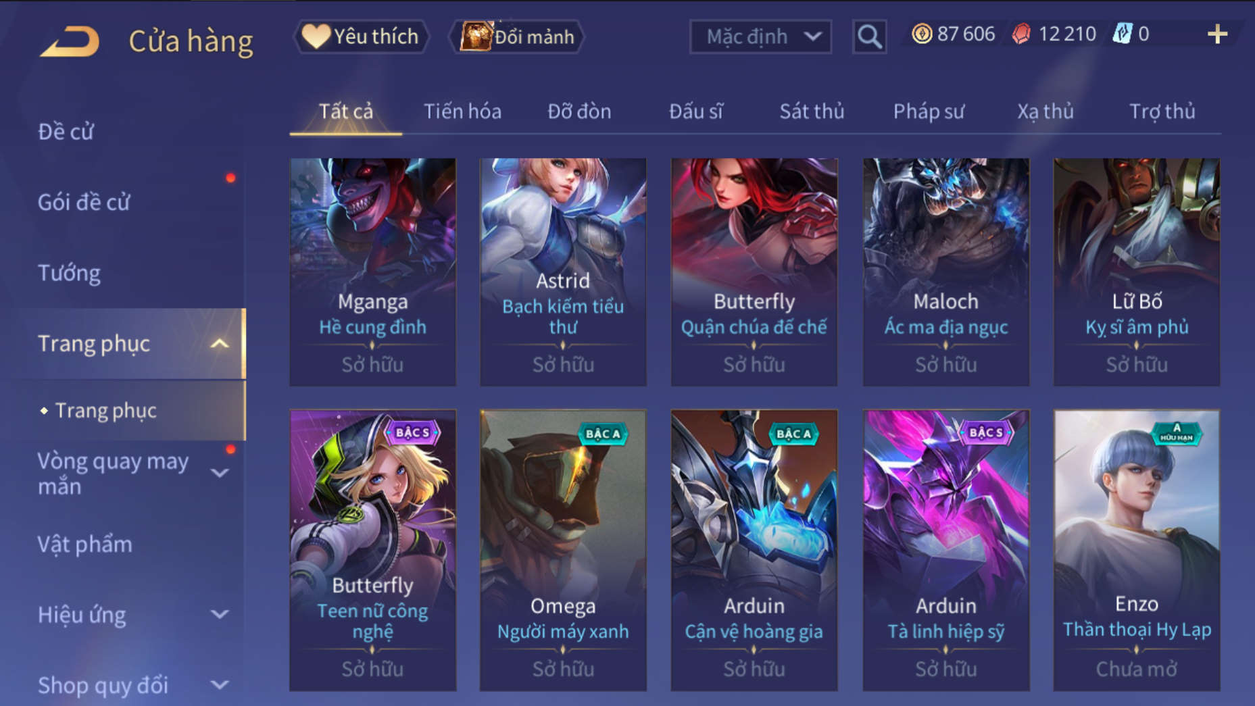Viewport: 1255px width, 706px height.
Task: Open Arduin Tà linh hiệp sỹ card
Action: pos(946,550)
